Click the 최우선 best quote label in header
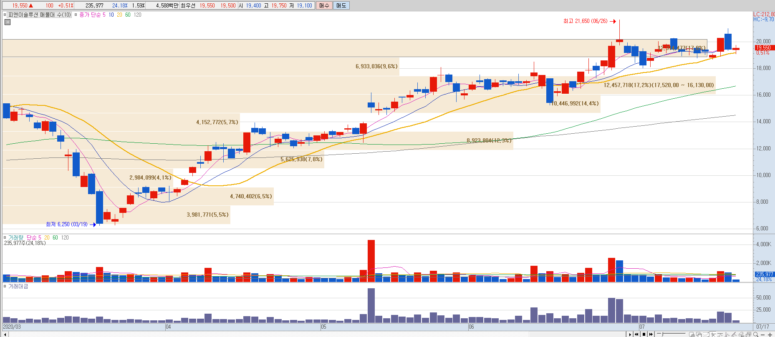Image resolution: width=775 pixels, height=337 pixels. [188, 5]
